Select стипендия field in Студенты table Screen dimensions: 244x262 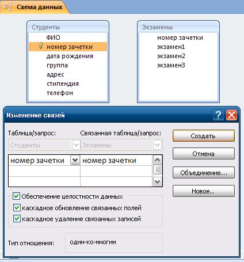[x=63, y=83]
